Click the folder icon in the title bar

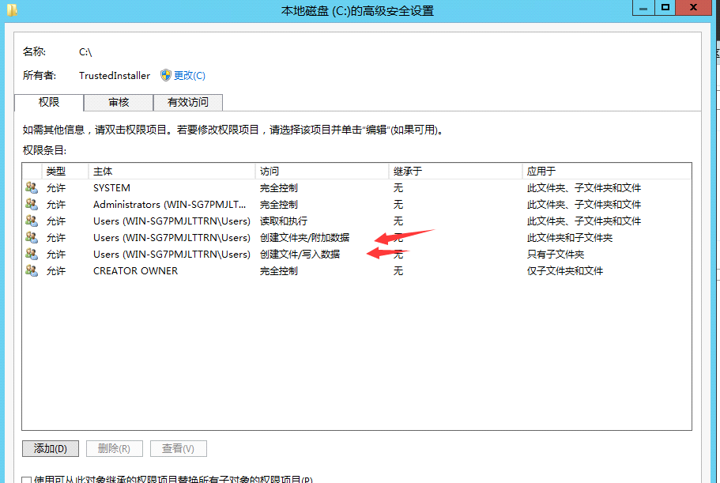pyautogui.click(x=11, y=10)
